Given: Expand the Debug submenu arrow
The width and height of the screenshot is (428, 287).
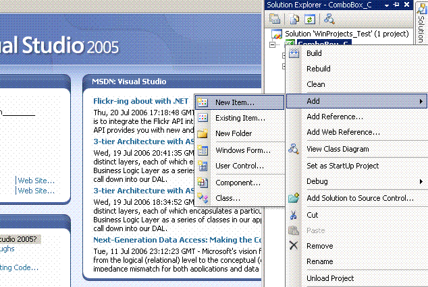Looking at the screenshot, I should [421, 181].
